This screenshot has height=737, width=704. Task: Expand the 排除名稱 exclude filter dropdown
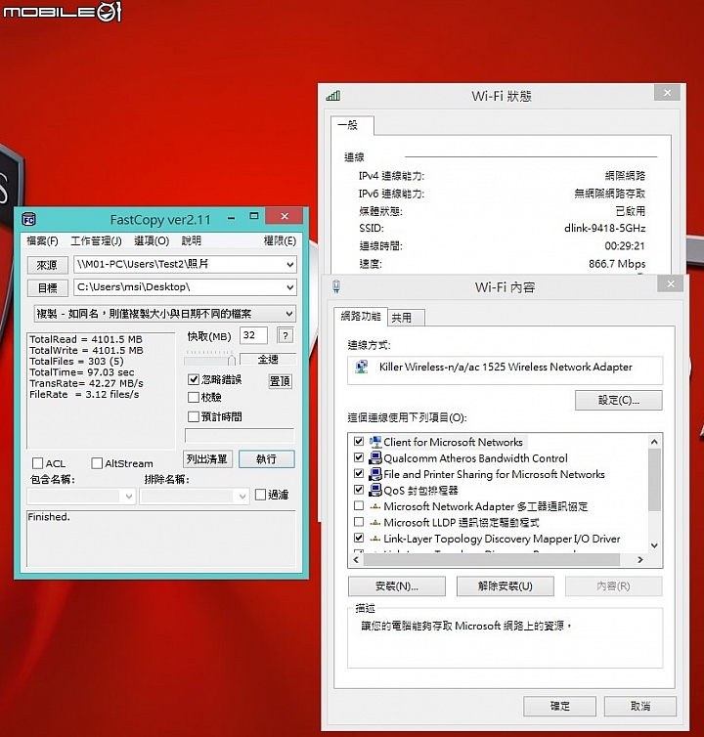(x=242, y=496)
